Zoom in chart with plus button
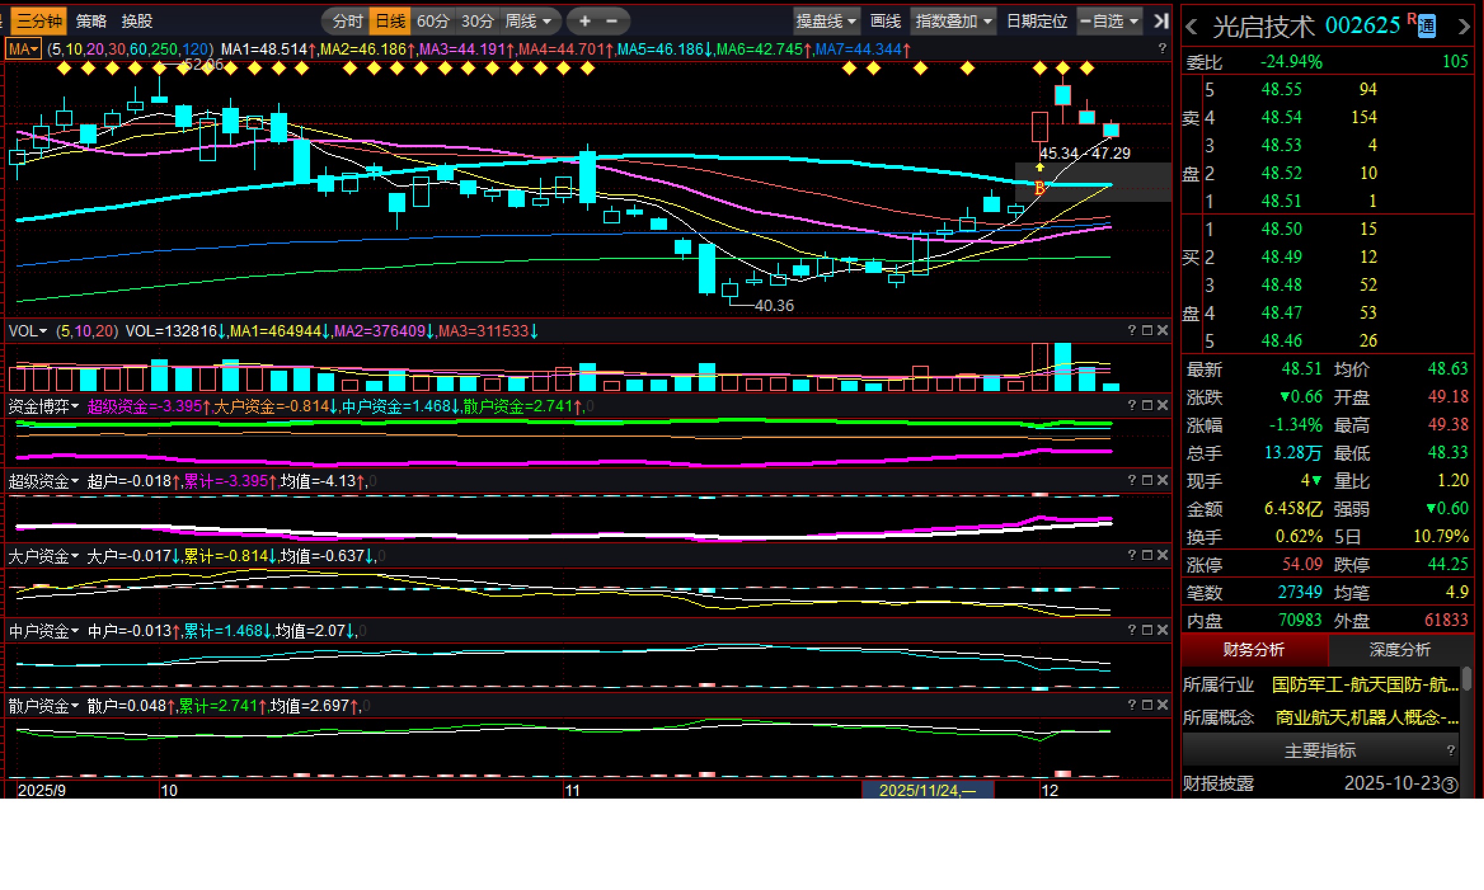The image size is (1484, 890). 584,21
